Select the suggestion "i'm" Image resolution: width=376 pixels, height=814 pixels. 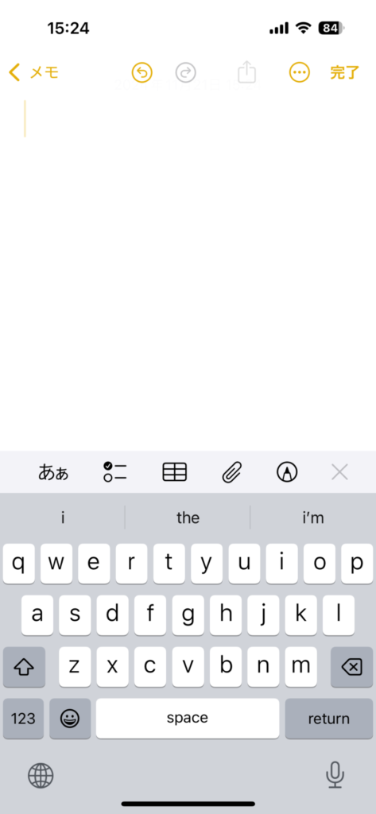coord(313,517)
